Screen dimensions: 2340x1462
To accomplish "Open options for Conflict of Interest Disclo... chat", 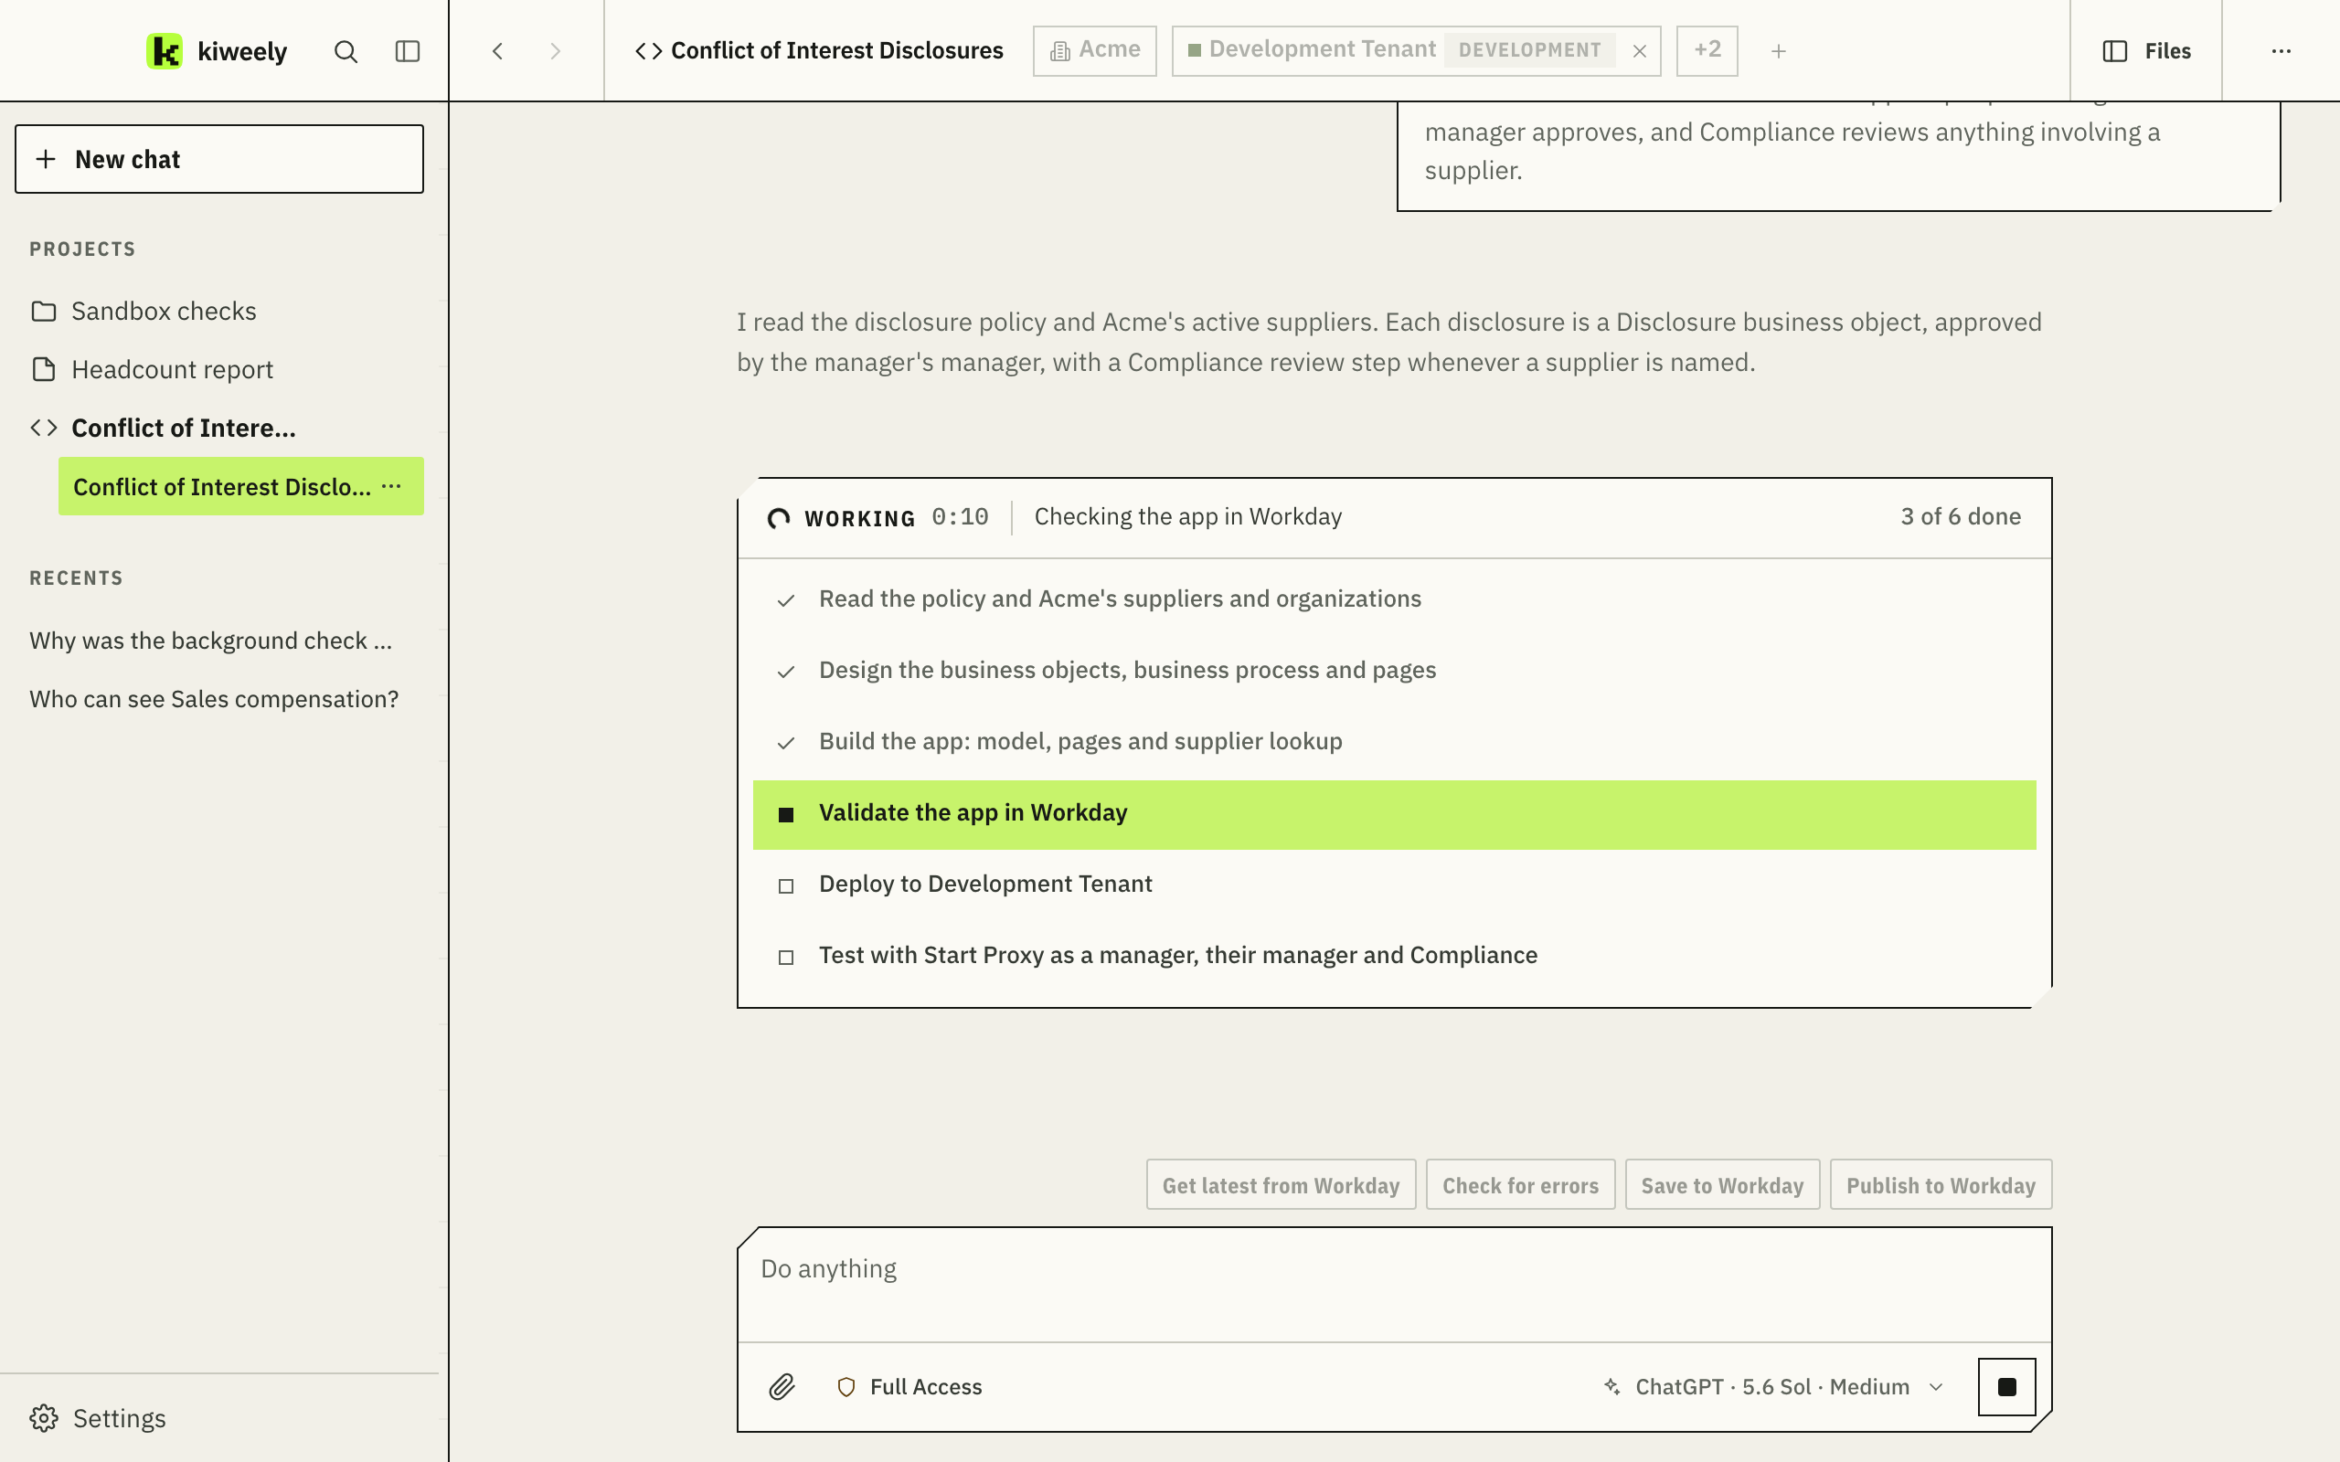I will click(x=391, y=486).
